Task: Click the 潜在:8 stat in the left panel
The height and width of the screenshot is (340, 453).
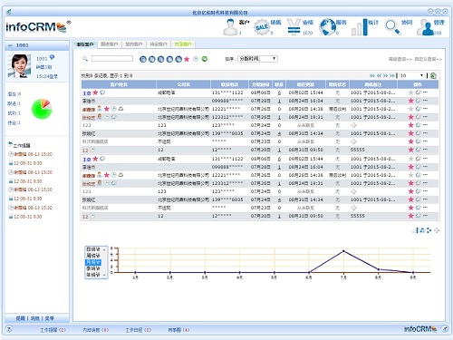Action: click(14, 94)
